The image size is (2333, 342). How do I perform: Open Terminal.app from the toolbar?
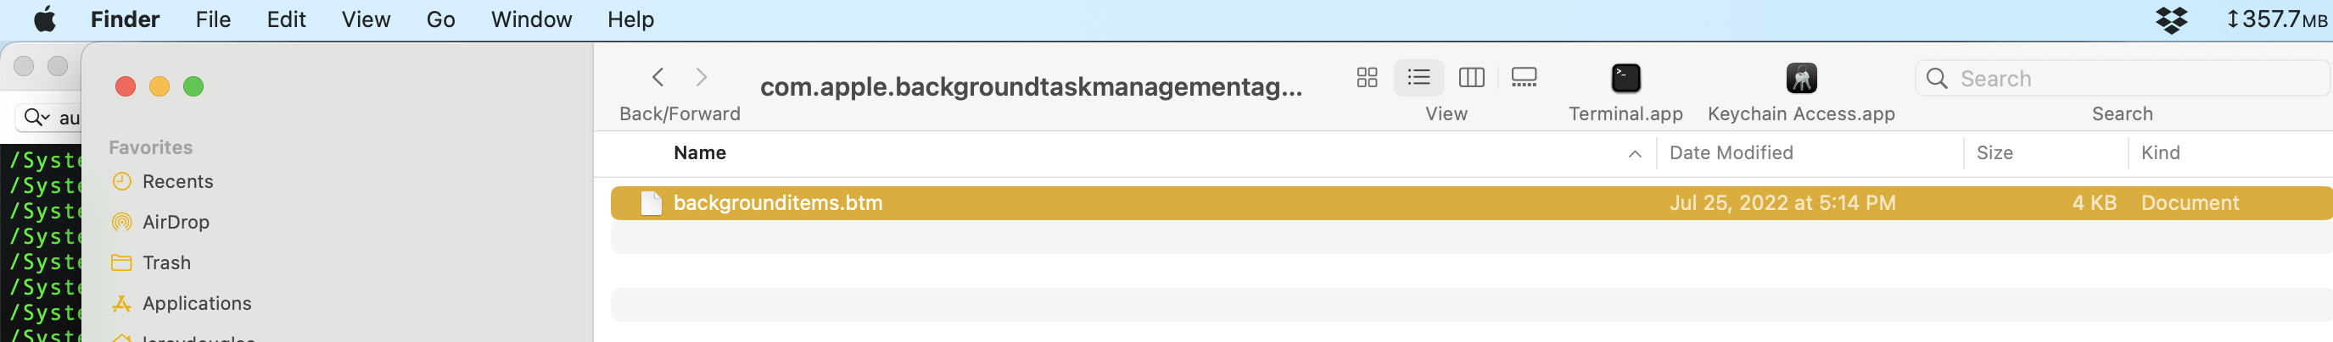point(1625,79)
